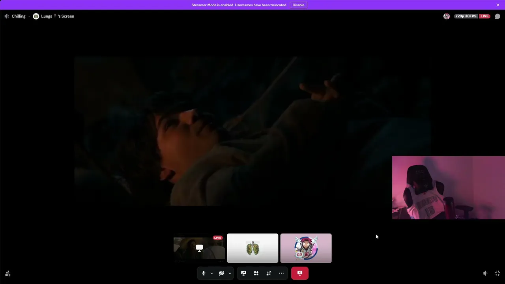Open the soundboard

[x=269, y=273]
